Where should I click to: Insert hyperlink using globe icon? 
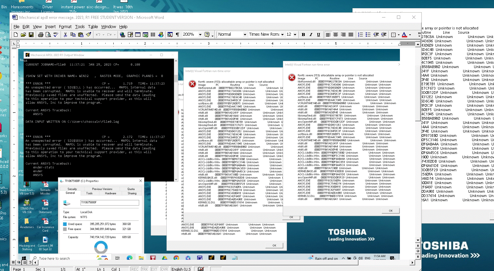[123, 34]
